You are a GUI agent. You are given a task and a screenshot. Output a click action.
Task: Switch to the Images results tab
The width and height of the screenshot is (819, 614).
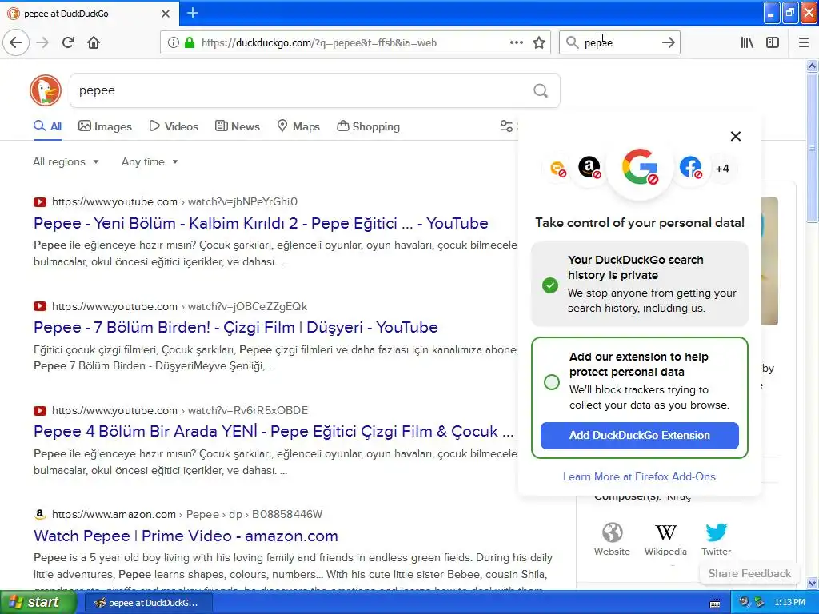pos(105,126)
